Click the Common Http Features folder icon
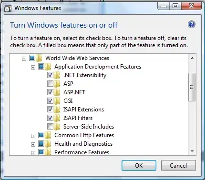 point(48,135)
